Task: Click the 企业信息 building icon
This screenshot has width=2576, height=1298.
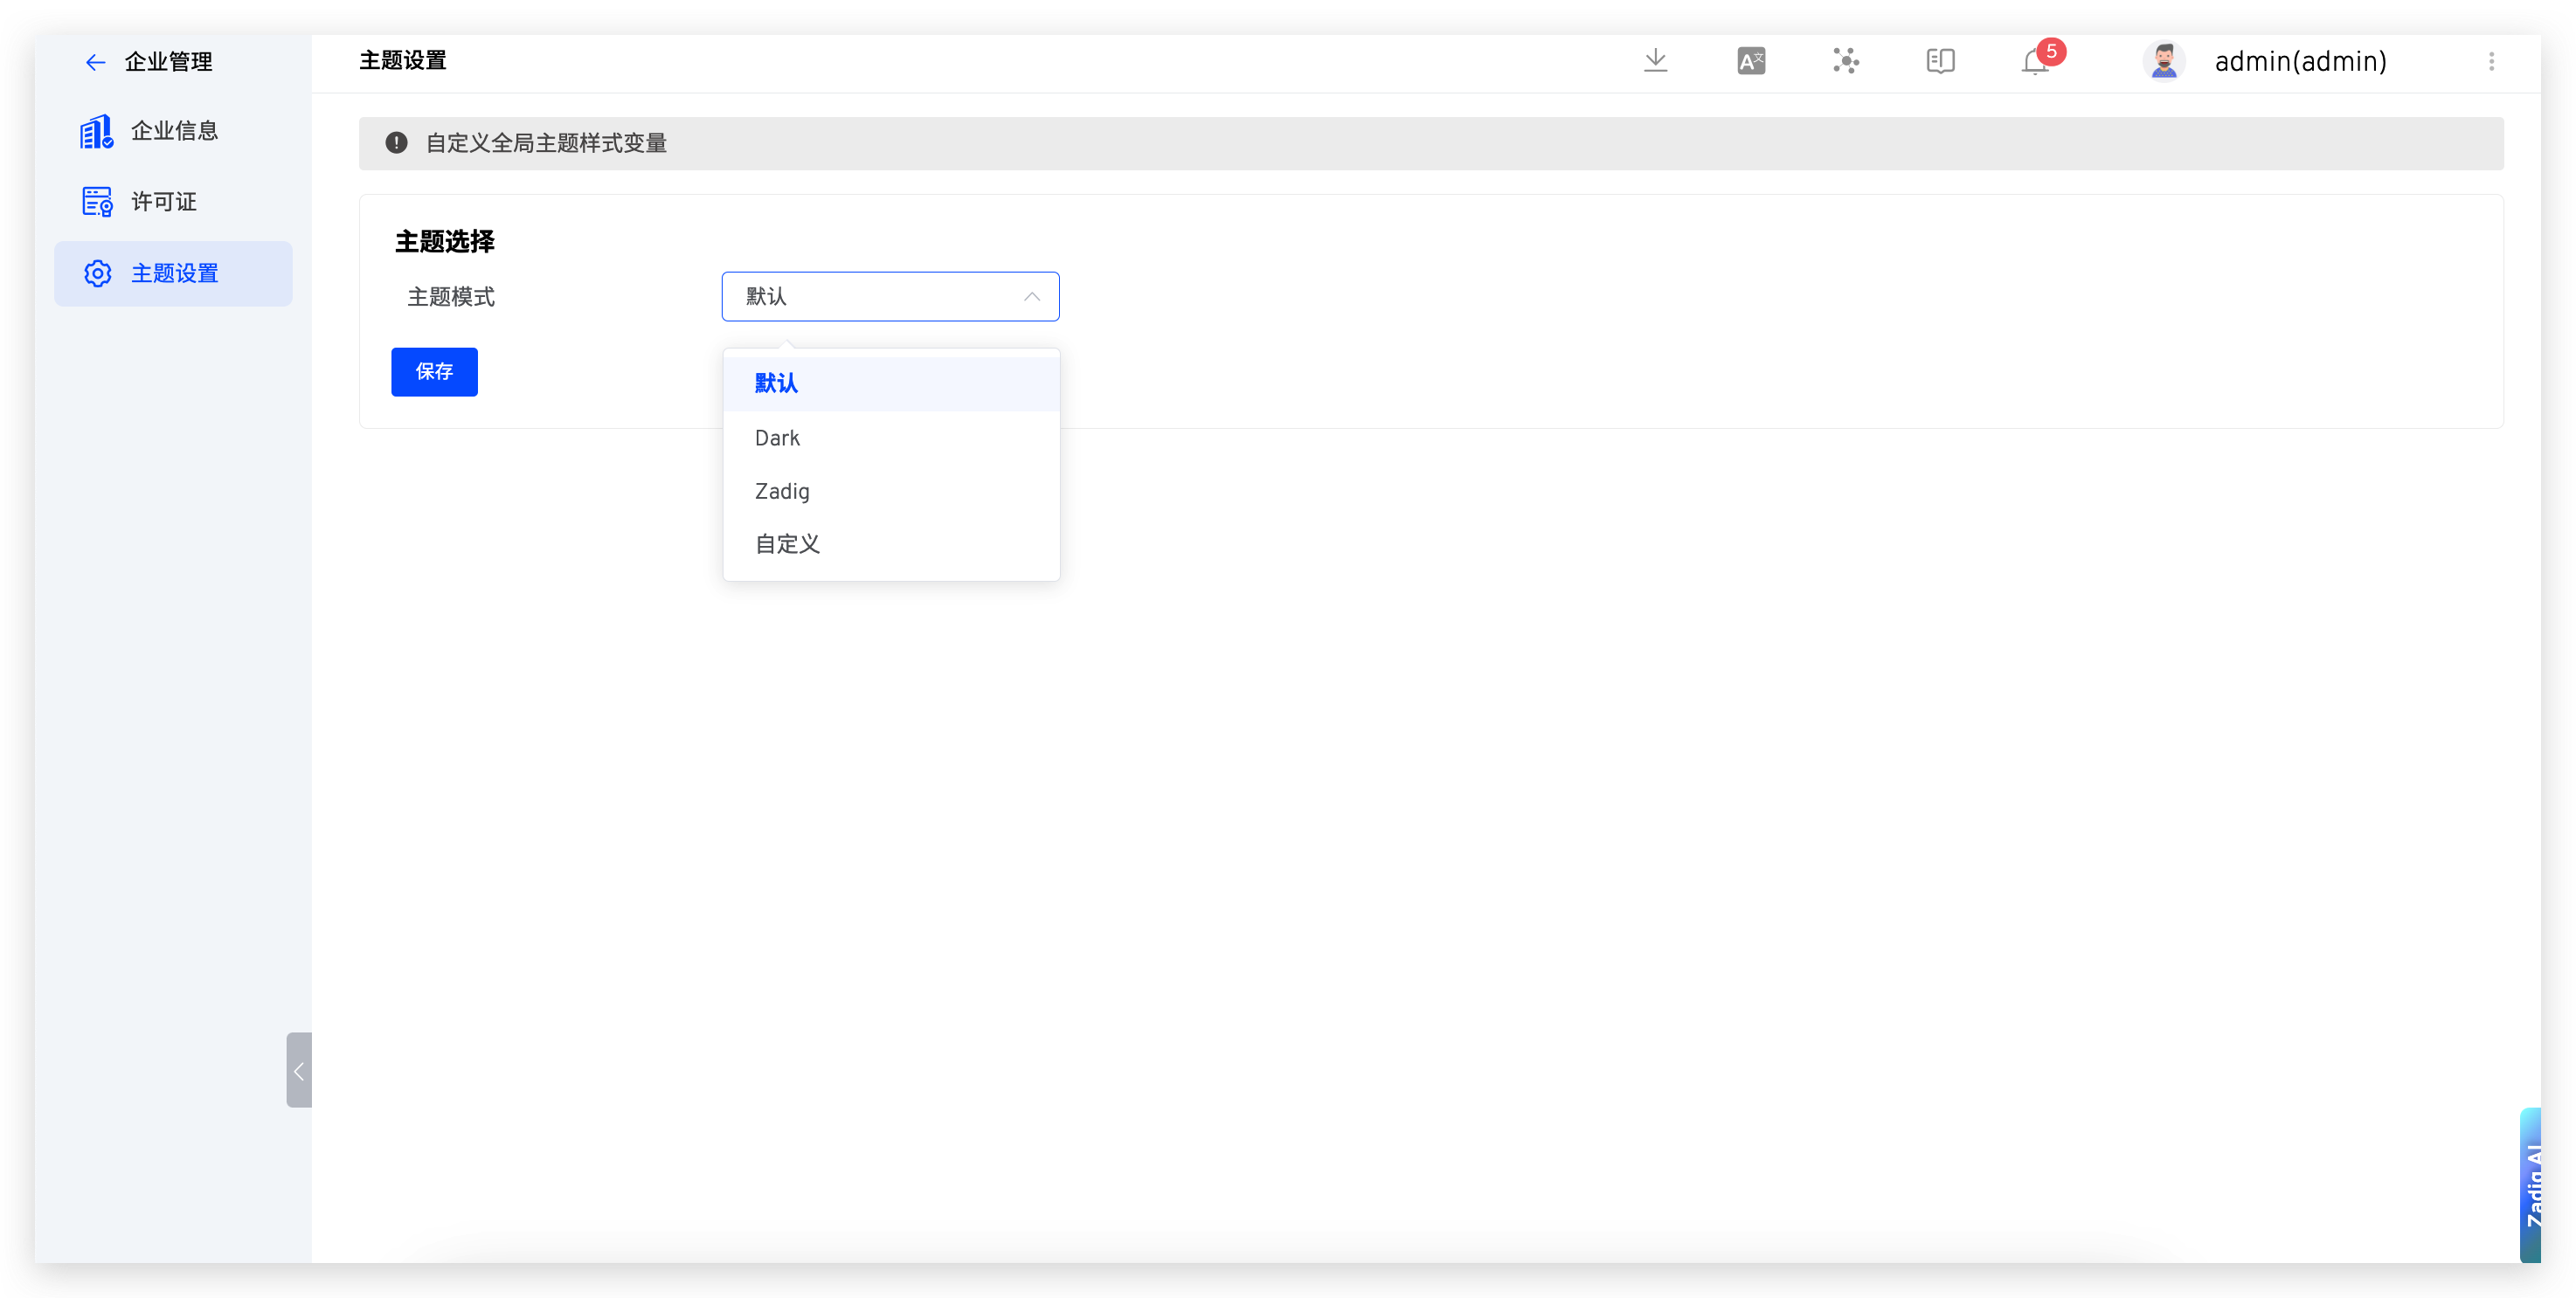Action: tap(96, 131)
